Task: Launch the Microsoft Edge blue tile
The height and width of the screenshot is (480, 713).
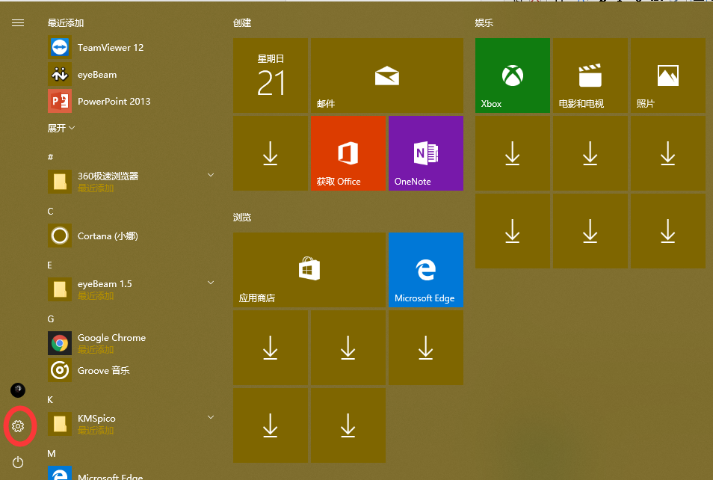Action: click(426, 270)
